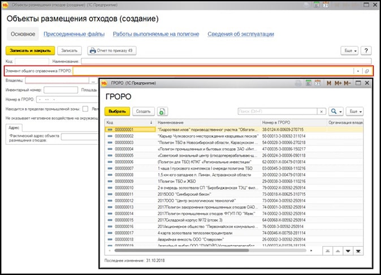Switch to Присоединенные файлы tab

pyautogui.click(x=74, y=34)
